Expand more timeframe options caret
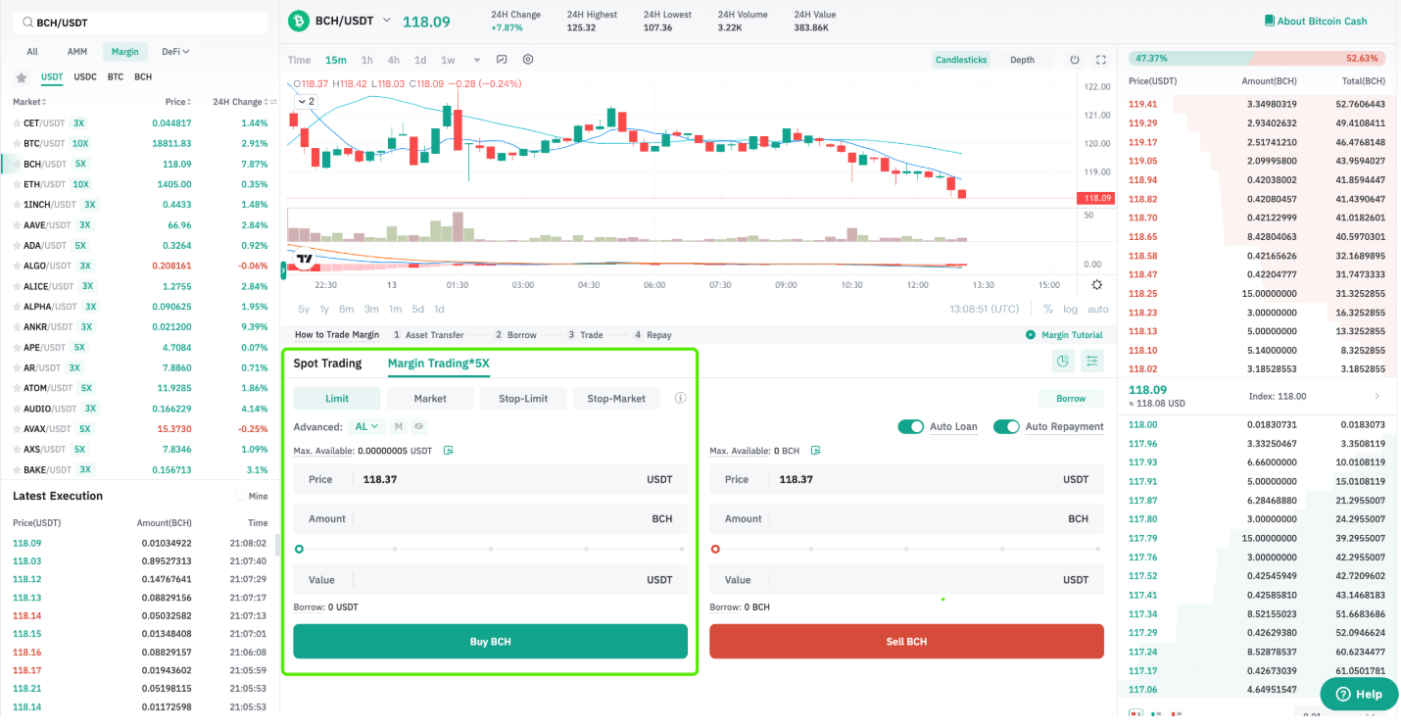 477,60
